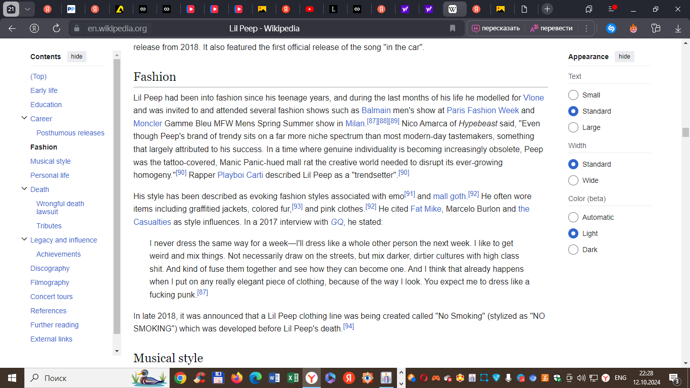The height and width of the screenshot is (388, 690).
Task: Open the clock showing 22:28
Action: tap(646, 378)
